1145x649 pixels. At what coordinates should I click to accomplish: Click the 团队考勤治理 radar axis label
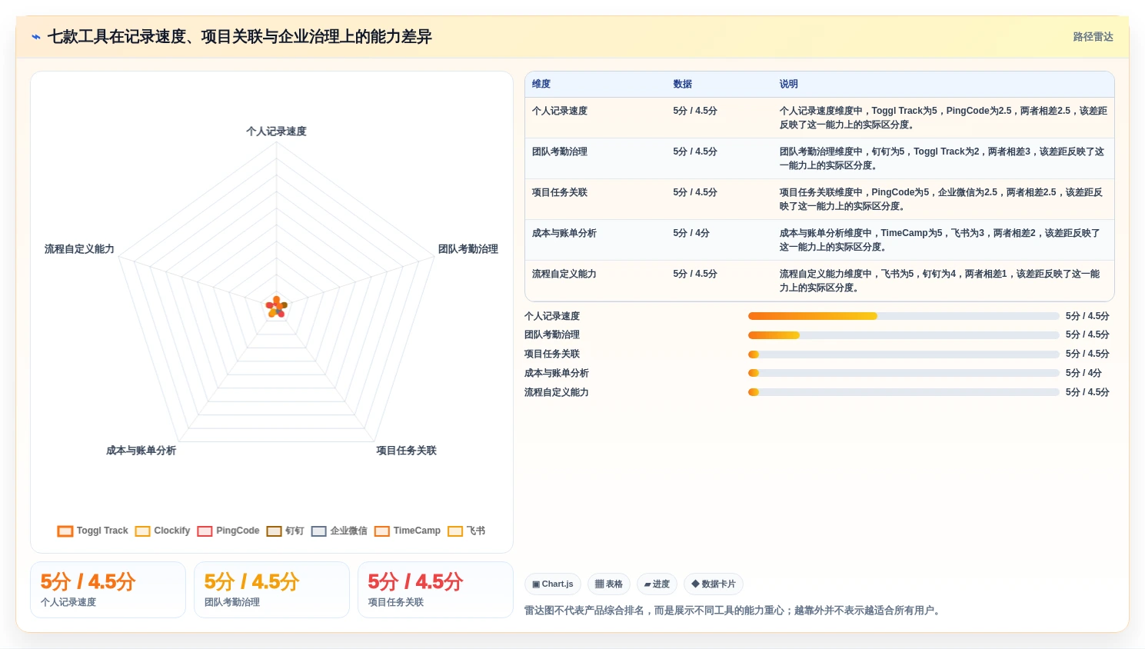[468, 249]
